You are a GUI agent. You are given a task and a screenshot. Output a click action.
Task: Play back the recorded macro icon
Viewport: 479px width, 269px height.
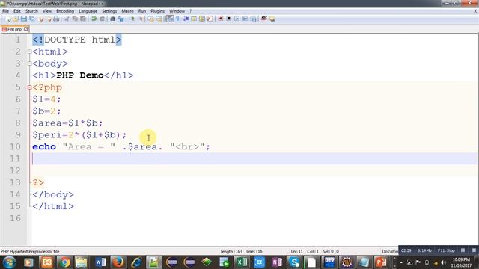pos(237,19)
